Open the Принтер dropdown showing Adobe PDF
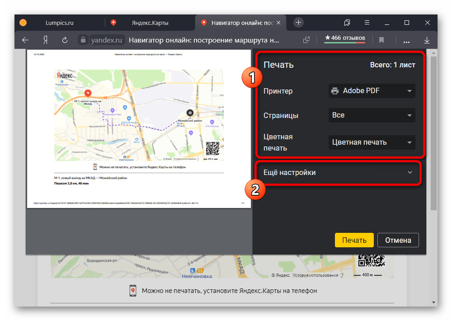This screenshot has height=321, width=452. coord(372,91)
